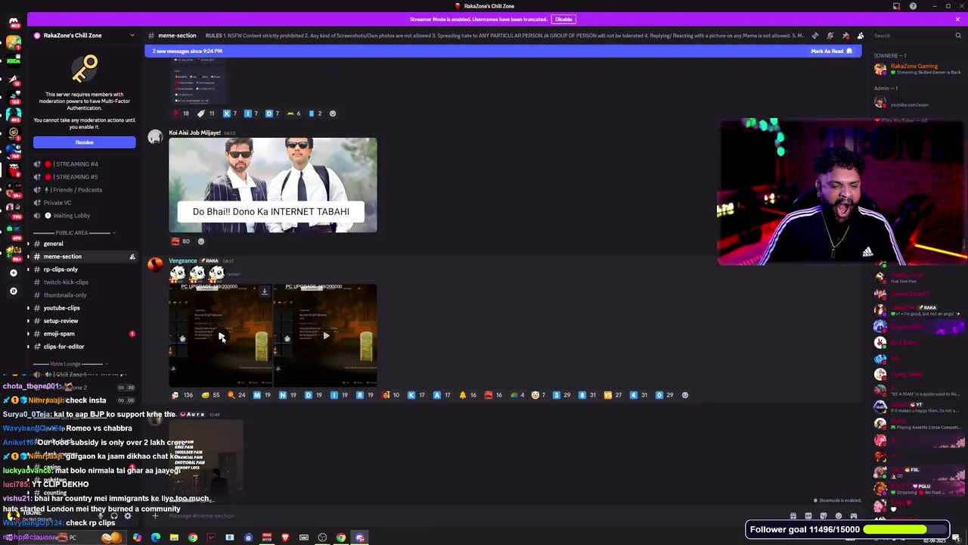Toggle the member list icon
This screenshot has height=545, width=968.
[x=861, y=36]
